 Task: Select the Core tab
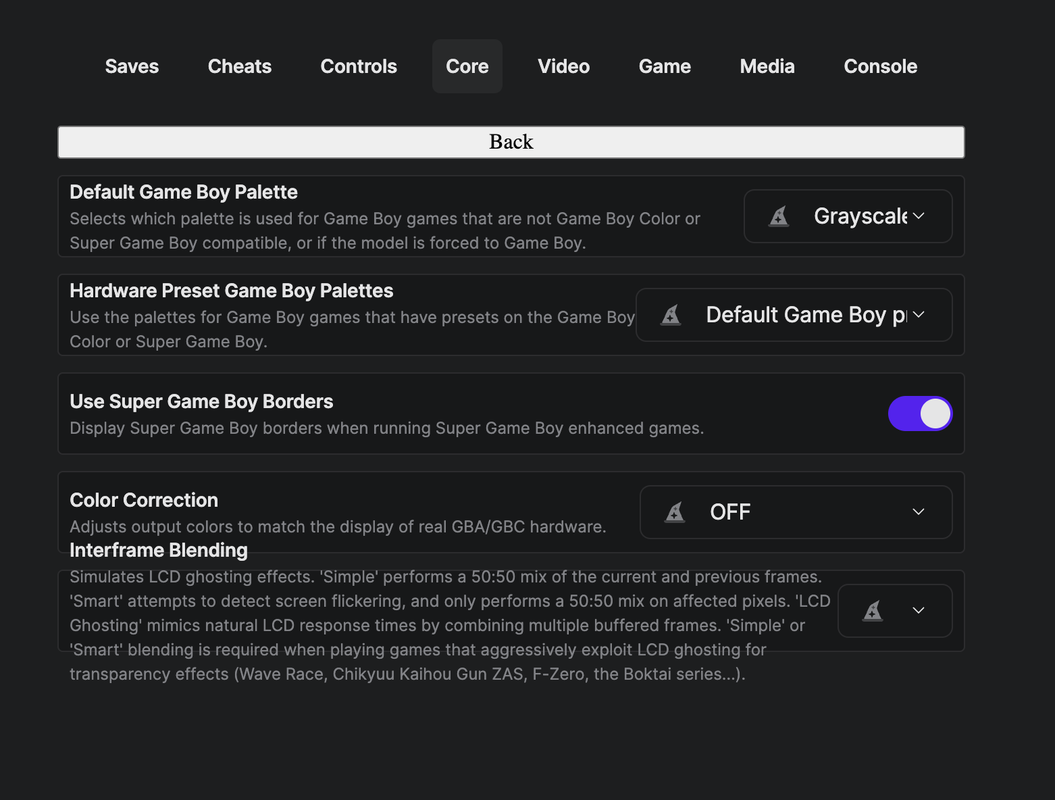click(x=467, y=66)
